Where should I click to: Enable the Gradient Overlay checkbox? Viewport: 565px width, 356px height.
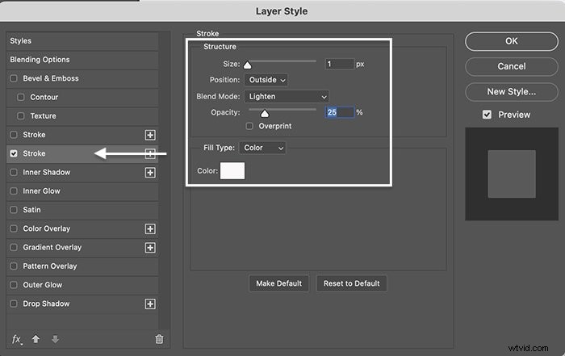tap(14, 247)
